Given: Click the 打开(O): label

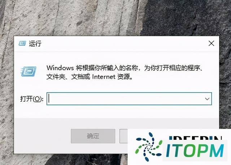Looking at the screenshot, I should pos(32,99).
